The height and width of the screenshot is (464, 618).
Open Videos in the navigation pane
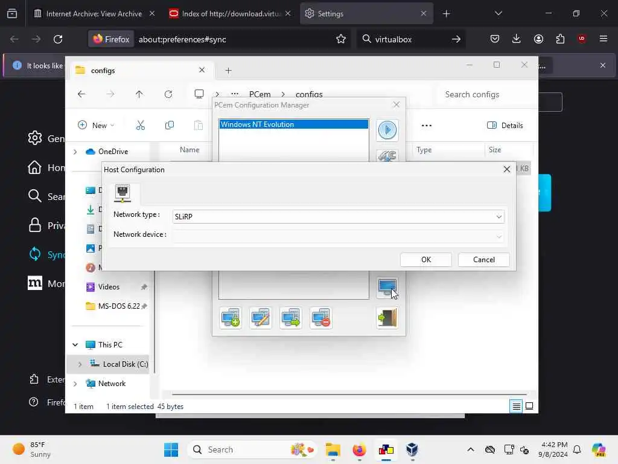pos(109,287)
